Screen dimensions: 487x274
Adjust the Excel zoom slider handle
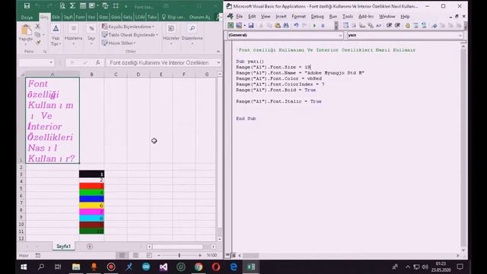point(180,256)
